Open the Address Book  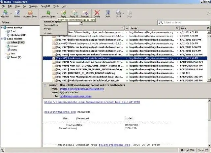tap(30, 14)
